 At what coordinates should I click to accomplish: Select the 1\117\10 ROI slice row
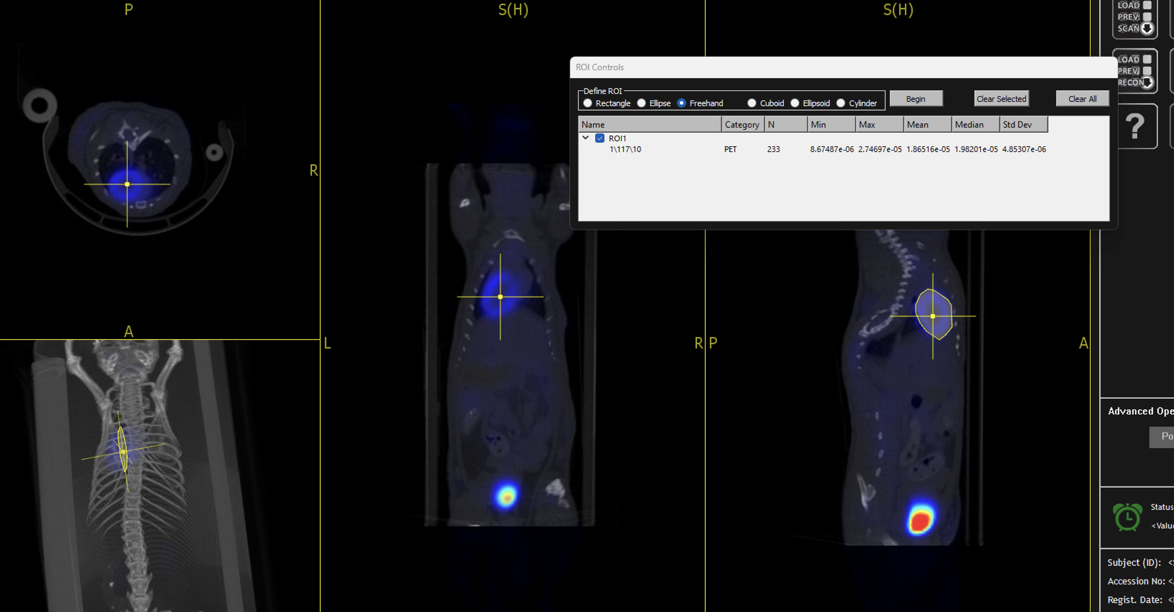point(625,149)
